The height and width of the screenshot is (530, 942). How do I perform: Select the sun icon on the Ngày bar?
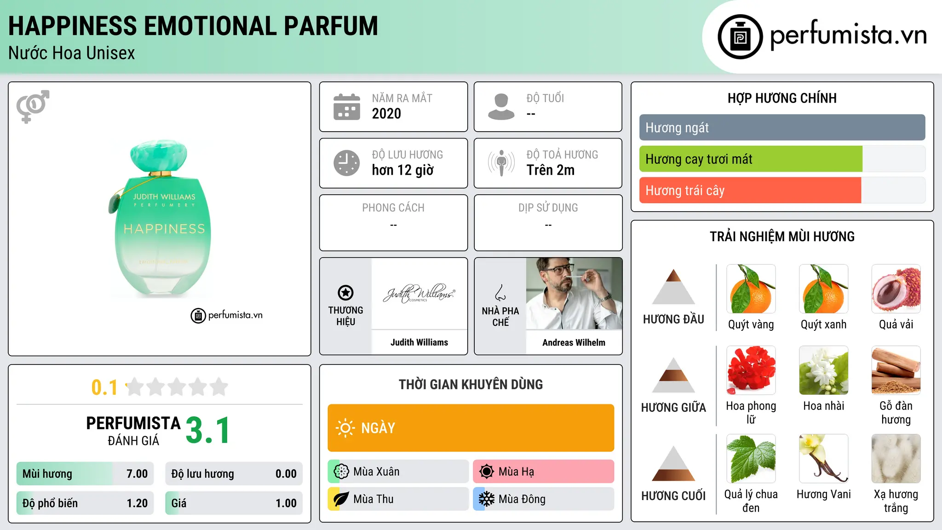[x=345, y=428]
